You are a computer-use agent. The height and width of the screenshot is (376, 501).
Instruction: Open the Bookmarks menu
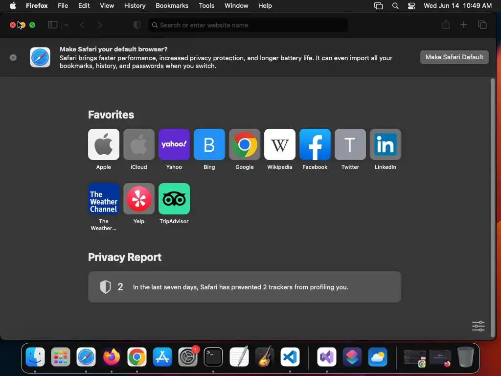172,5
